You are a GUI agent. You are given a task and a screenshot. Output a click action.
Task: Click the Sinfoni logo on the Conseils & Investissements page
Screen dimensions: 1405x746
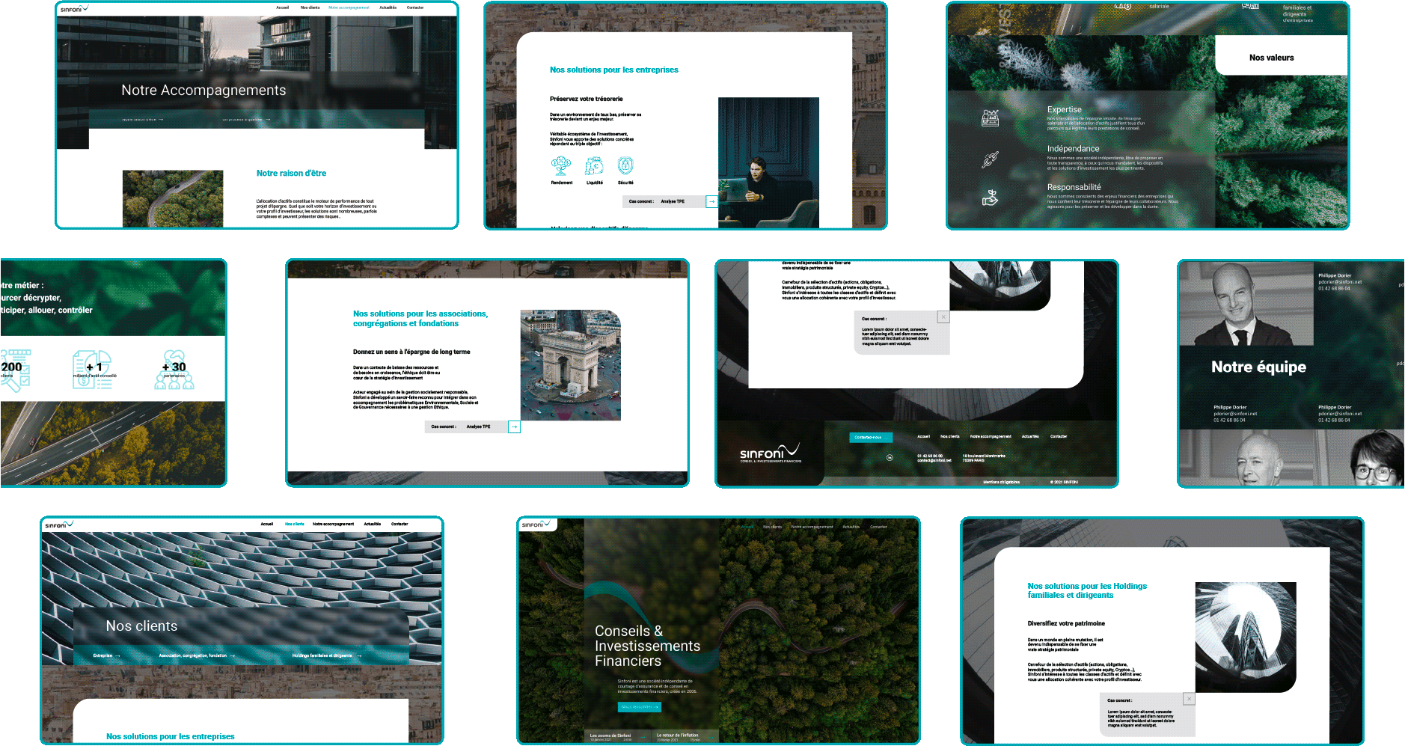[x=536, y=525]
